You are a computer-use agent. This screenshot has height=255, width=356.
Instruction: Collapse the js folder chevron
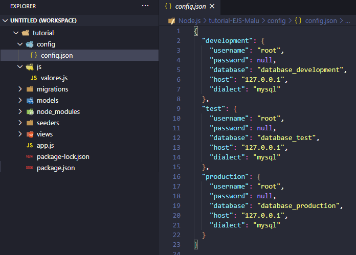(x=20, y=67)
